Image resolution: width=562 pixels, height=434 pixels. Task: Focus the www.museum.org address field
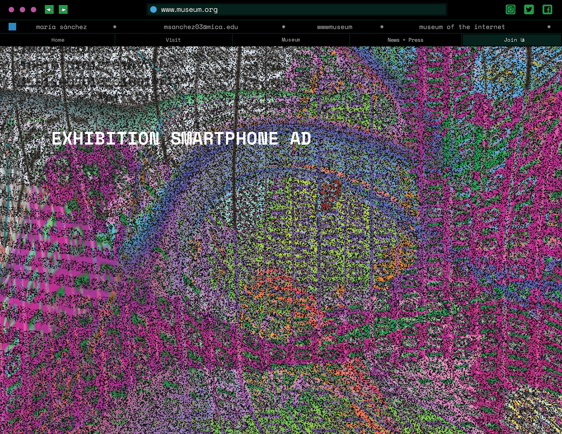pyautogui.click(x=297, y=10)
